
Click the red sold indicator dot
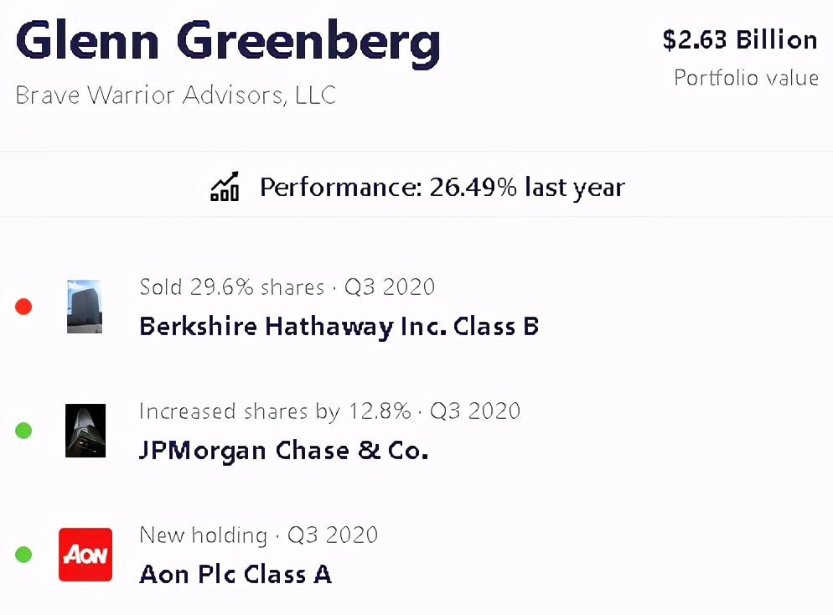[x=23, y=307]
